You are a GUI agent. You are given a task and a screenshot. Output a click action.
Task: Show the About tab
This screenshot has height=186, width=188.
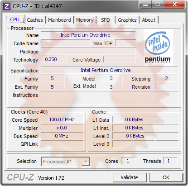(x=149, y=20)
